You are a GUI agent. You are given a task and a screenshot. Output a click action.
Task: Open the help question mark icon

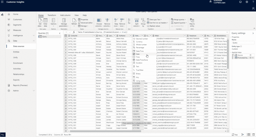coord(253,2)
